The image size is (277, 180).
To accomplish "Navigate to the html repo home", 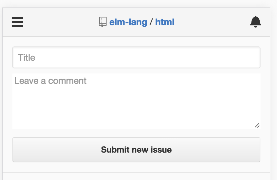I will pyautogui.click(x=165, y=22).
